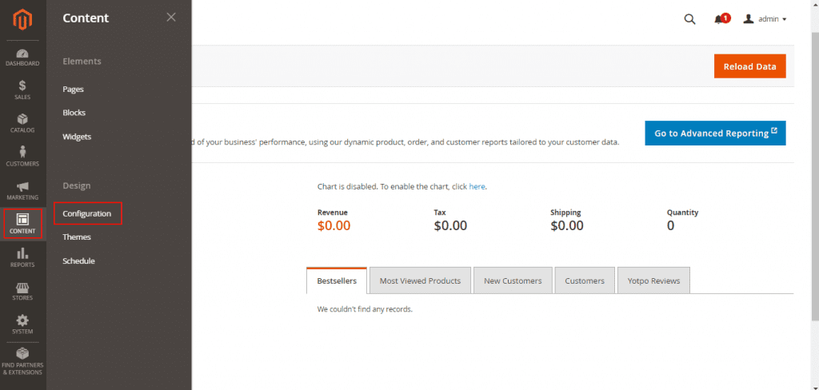Click the Magento logo icon
819x390 pixels.
(x=23, y=19)
